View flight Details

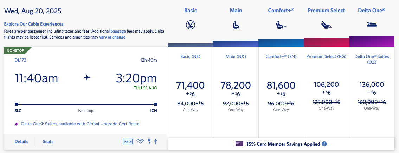[21, 141]
